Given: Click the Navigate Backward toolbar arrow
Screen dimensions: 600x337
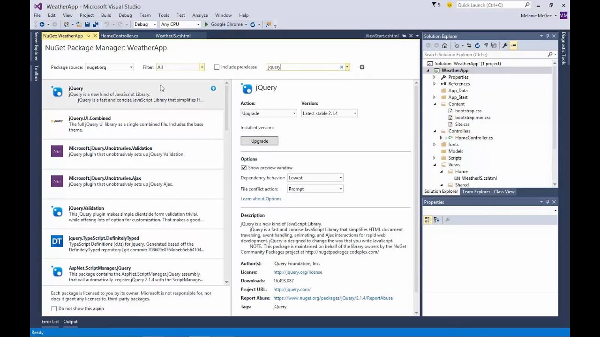Looking at the screenshot, I should point(42,24).
